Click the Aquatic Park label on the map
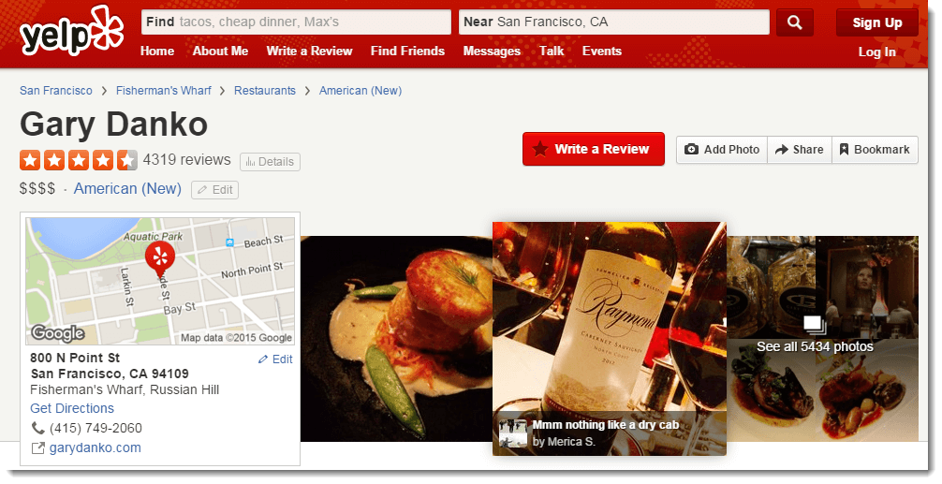The width and height of the screenshot is (942, 484). [154, 237]
